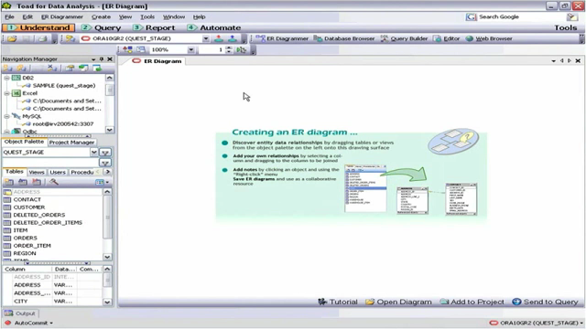Collapse the Excel tree node
586x329 pixels.
(x=6, y=93)
